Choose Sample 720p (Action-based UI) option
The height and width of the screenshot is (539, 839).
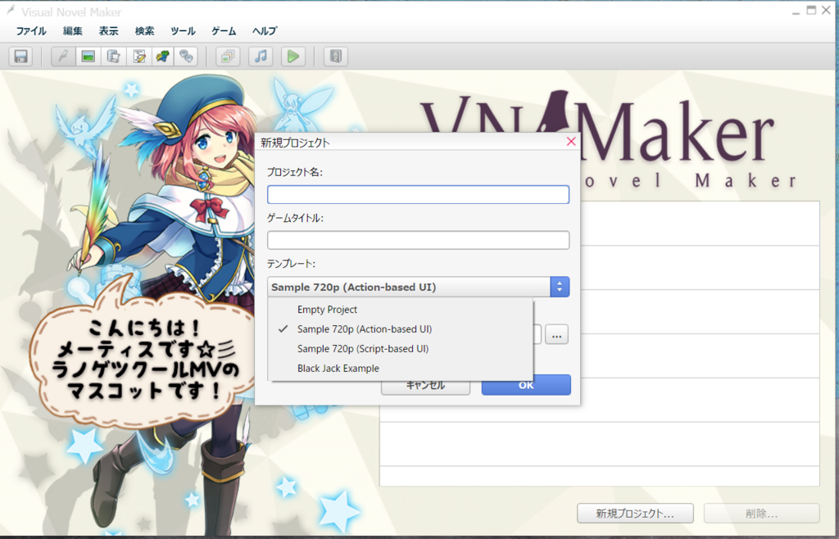click(x=400, y=329)
